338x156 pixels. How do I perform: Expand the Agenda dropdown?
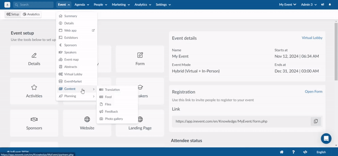pos(82,5)
